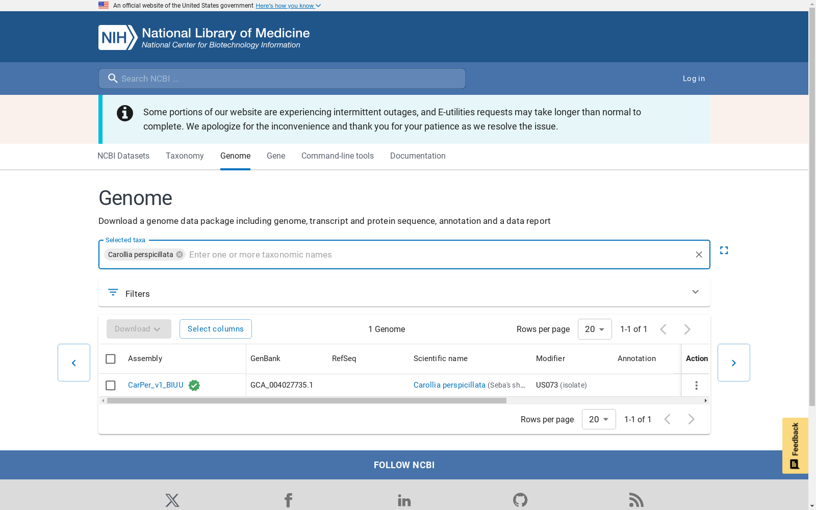The height and width of the screenshot is (510, 816).
Task: Open the Command-line tools tab
Action: click(x=338, y=156)
